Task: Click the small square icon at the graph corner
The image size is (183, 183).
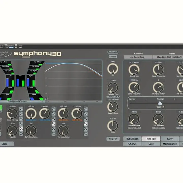Action: (46, 99)
